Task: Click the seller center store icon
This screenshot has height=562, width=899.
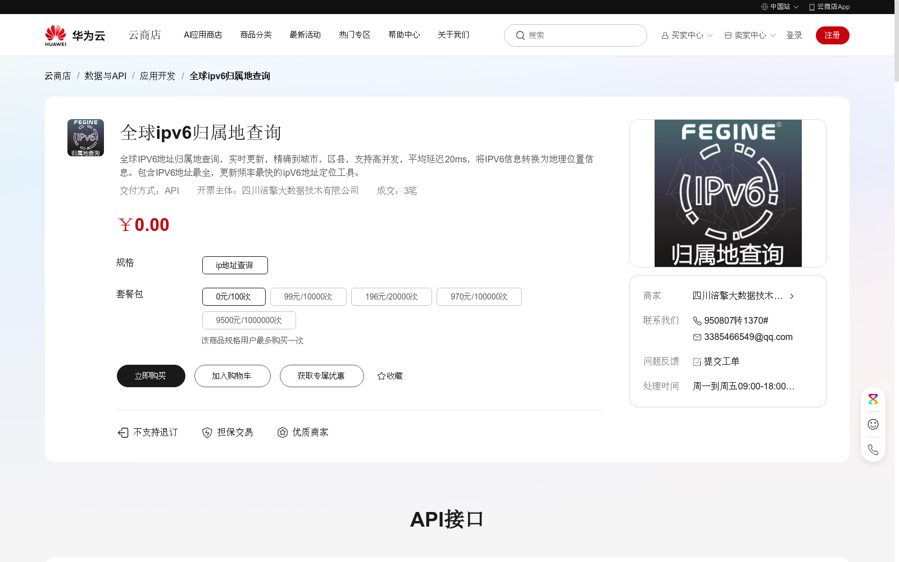Action: tap(728, 35)
